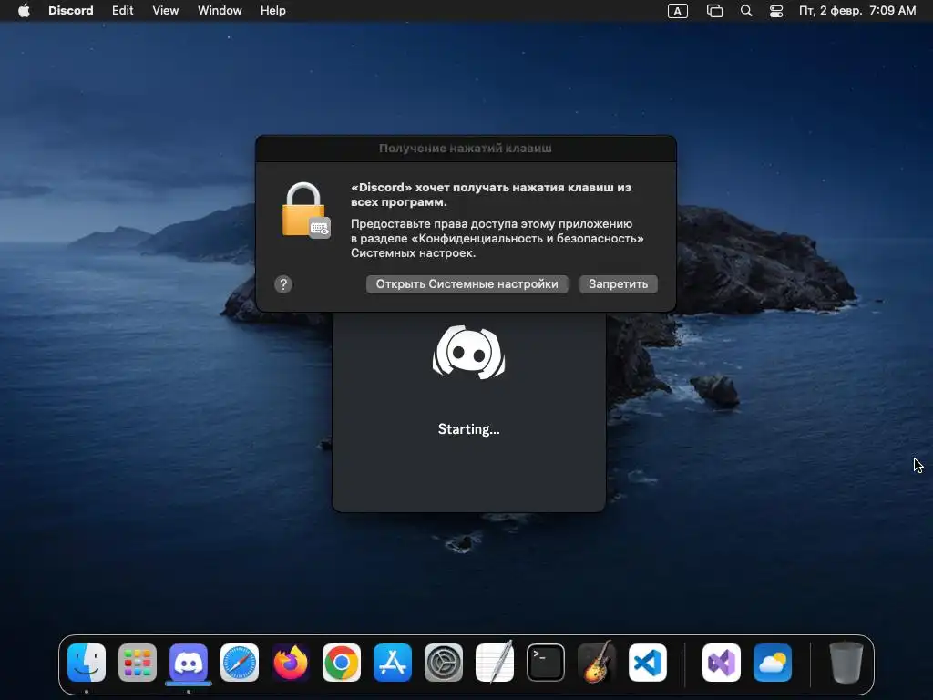Click the keyboard input source indicator
Screen dimensions: 933x700
(678, 11)
